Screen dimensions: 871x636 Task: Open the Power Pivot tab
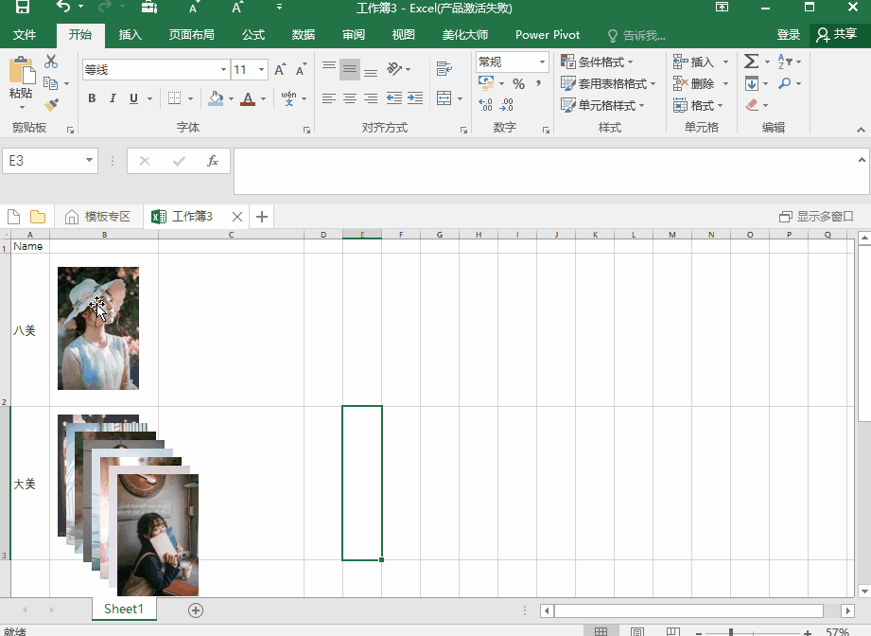548,35
